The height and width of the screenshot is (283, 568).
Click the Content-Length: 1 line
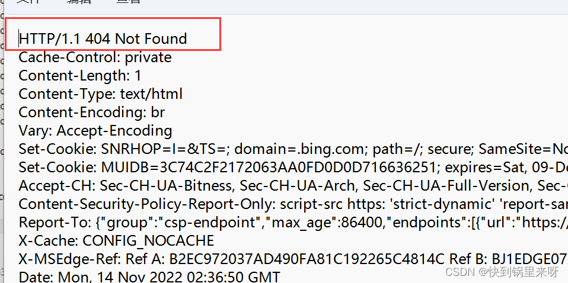[79, 76]
